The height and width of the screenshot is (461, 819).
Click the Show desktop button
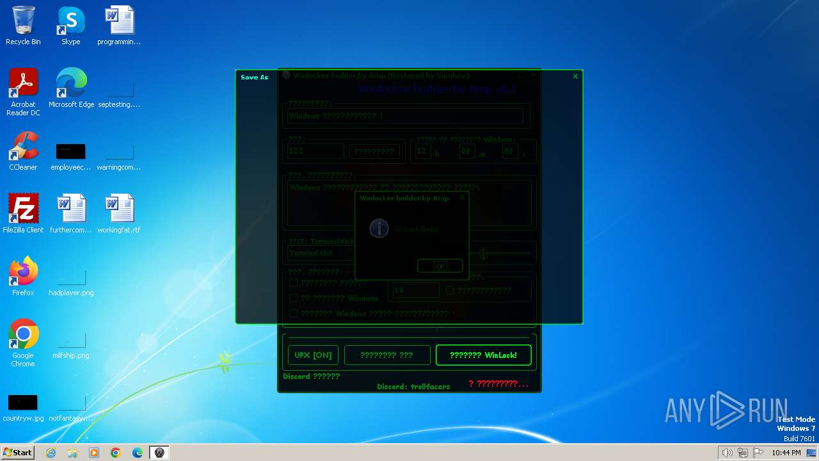pyautogui.click(x=812, y=453)
